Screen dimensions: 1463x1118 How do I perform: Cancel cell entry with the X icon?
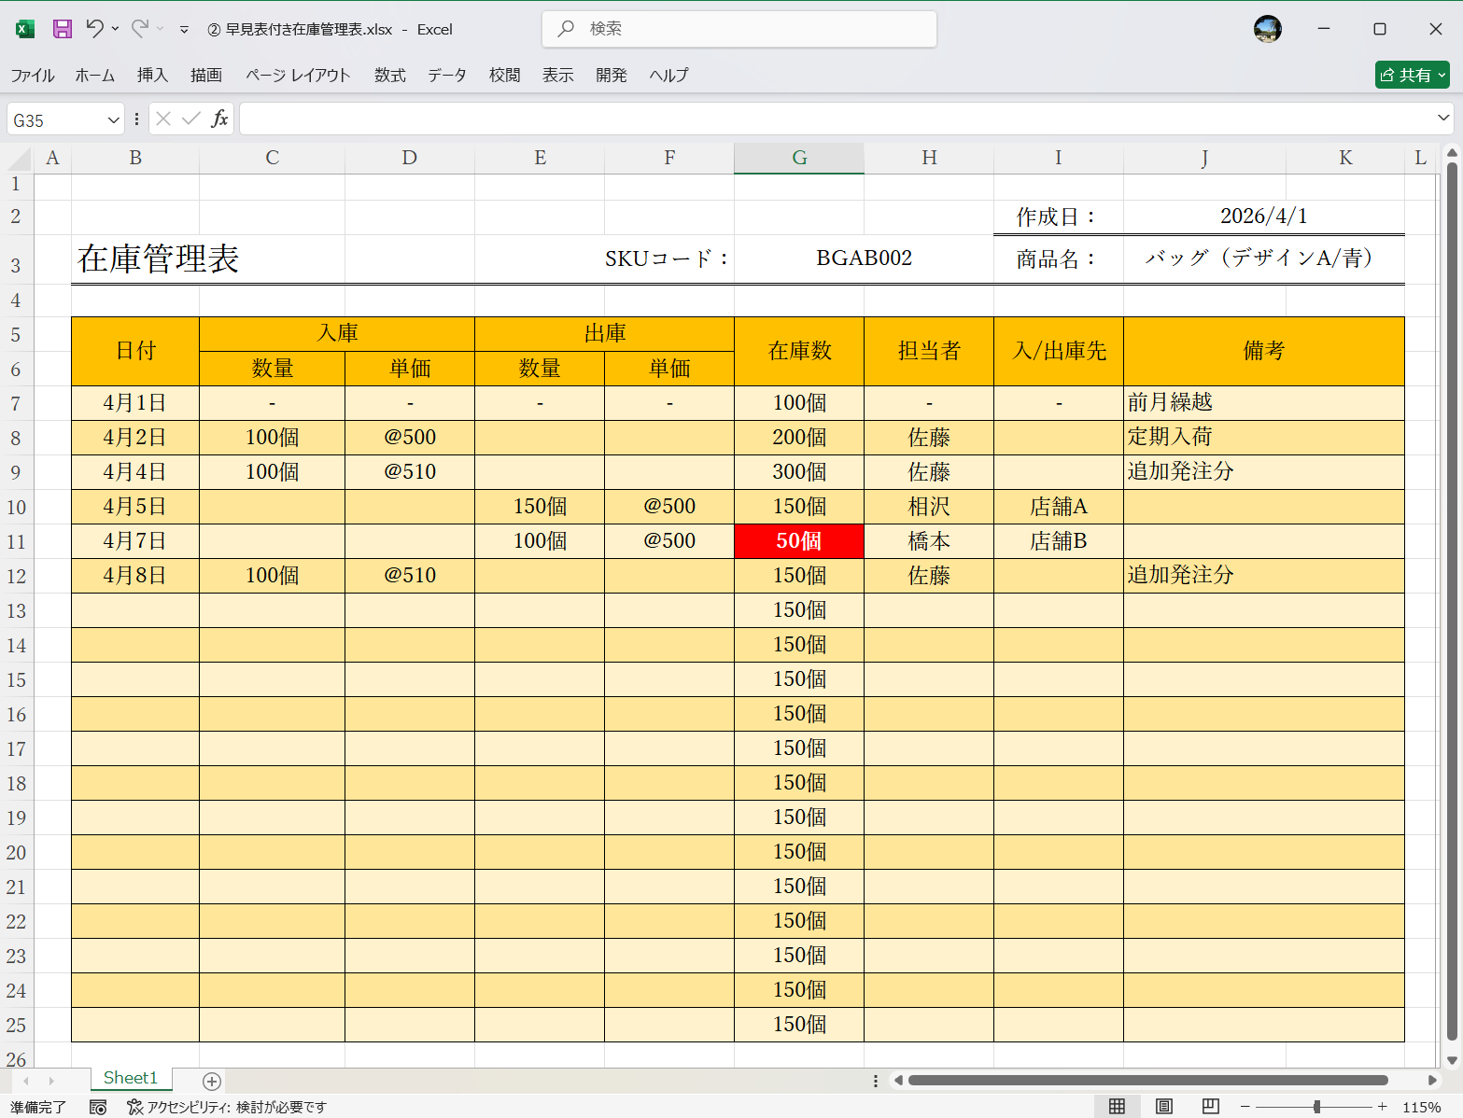pyautogui.click(x=163, y=119)
